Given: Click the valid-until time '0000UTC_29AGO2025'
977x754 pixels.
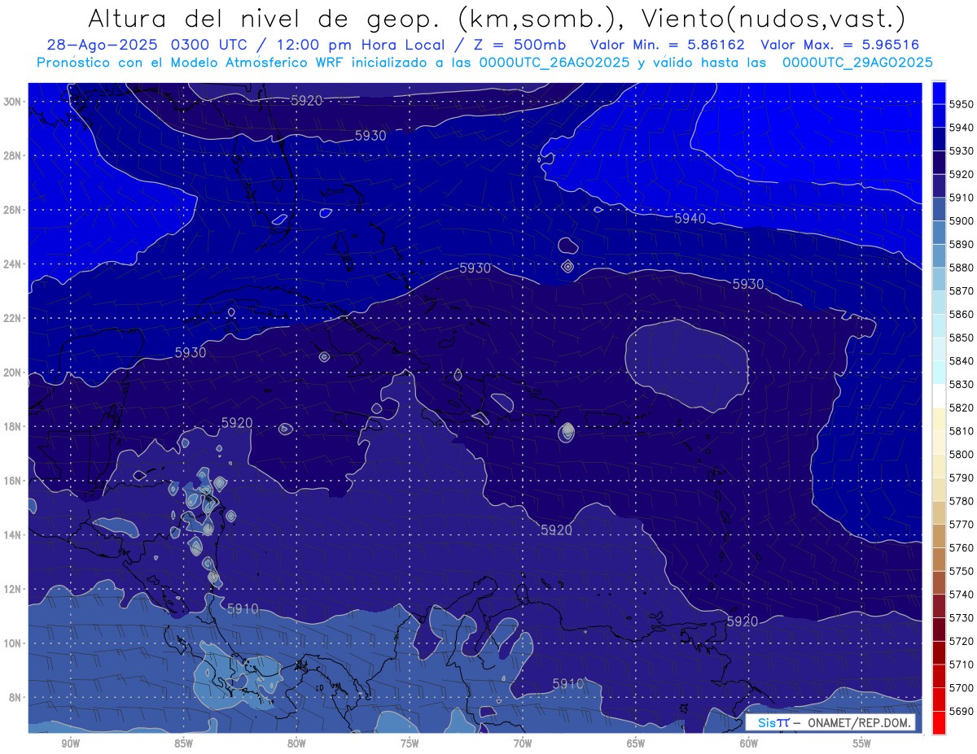Looking at the screenshot, I should [x=857, y=63].
